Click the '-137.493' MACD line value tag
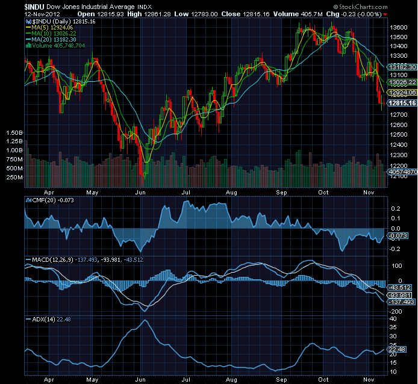 point(401,302)
